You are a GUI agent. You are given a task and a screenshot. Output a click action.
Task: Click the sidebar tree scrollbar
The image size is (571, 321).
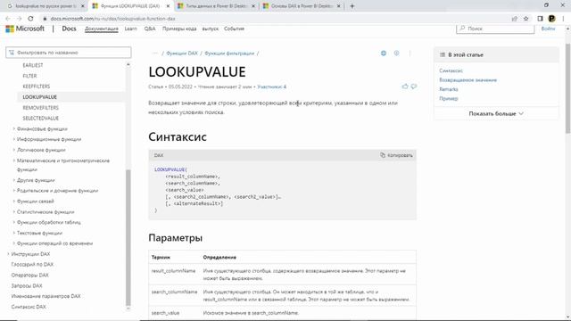(x=128, y=237)
